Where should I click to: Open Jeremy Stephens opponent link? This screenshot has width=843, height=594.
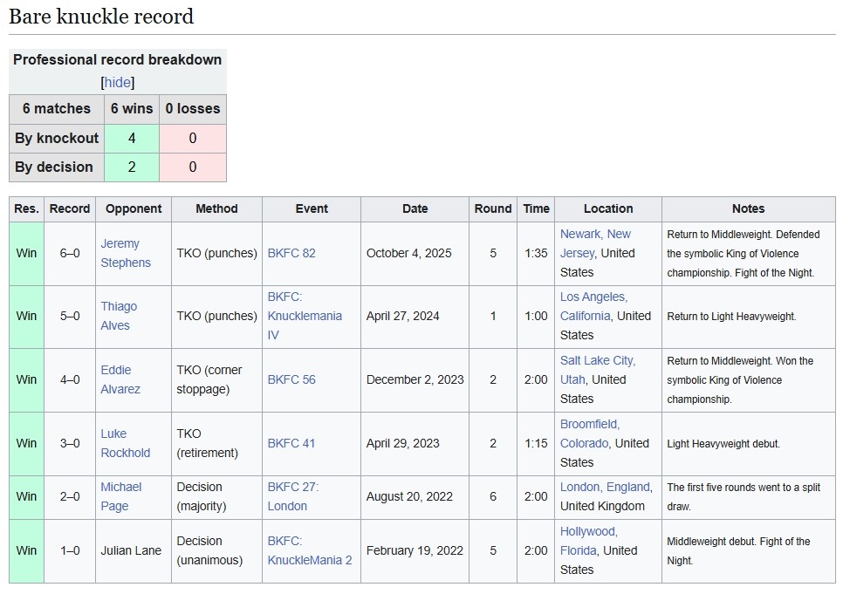[126, 253]
